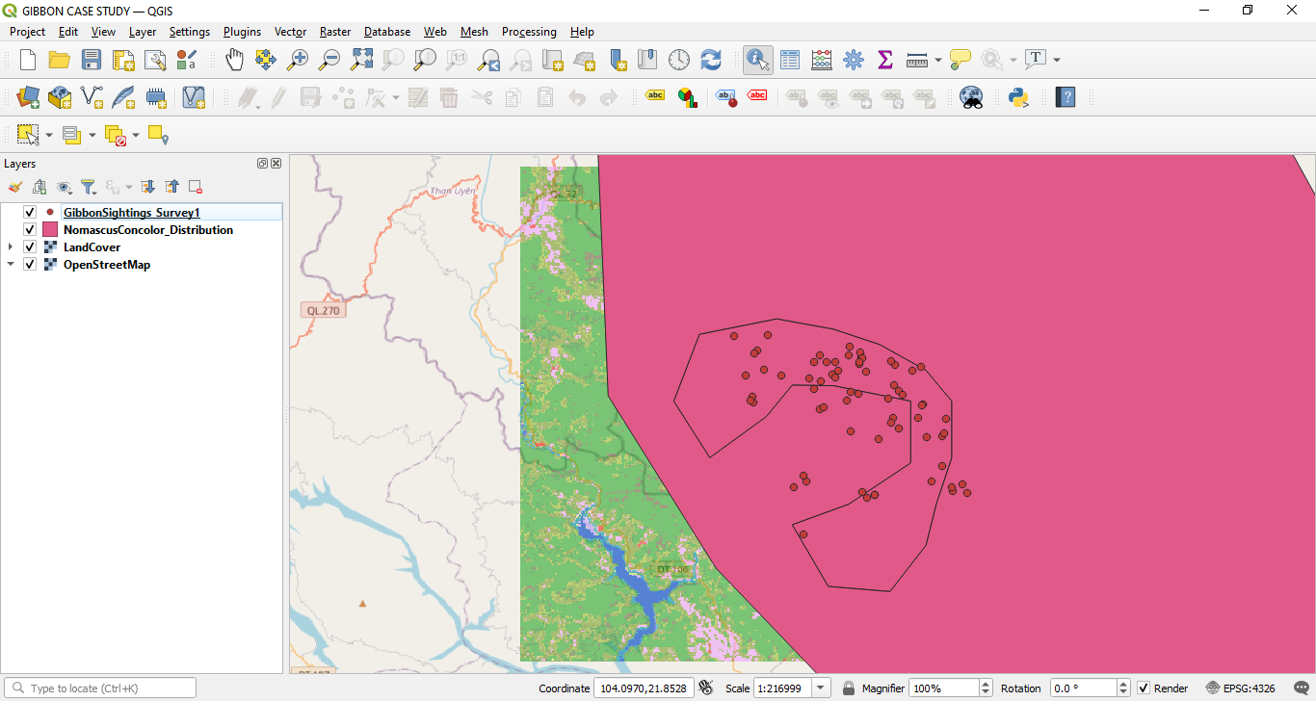Click the GibbonSightings_Survey1 red dot symbol
Screen dimensions: 1316x701
click(50, 212)
